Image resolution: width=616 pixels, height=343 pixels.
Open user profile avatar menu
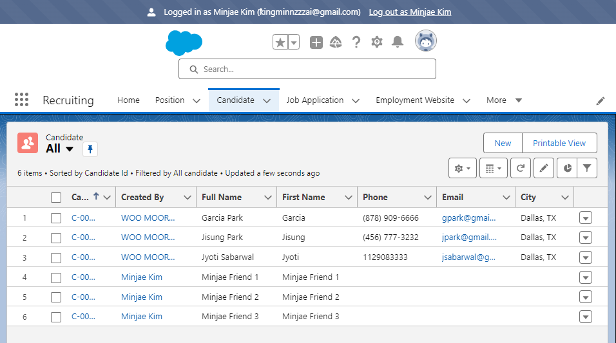[x=426, y=41]
